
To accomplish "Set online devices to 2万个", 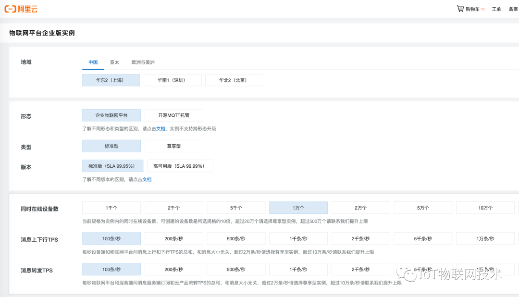I will 360,208.
